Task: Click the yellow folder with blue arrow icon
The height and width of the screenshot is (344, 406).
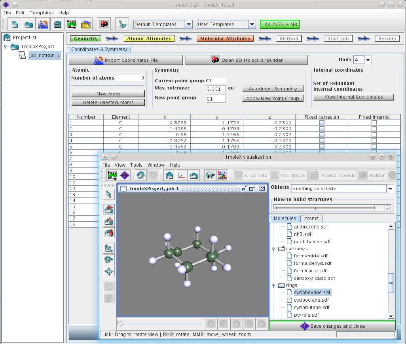Action: 86,25
